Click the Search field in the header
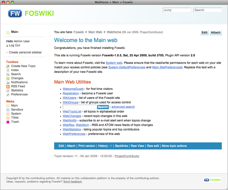228x190 pixels. click(x=208, y=10)
